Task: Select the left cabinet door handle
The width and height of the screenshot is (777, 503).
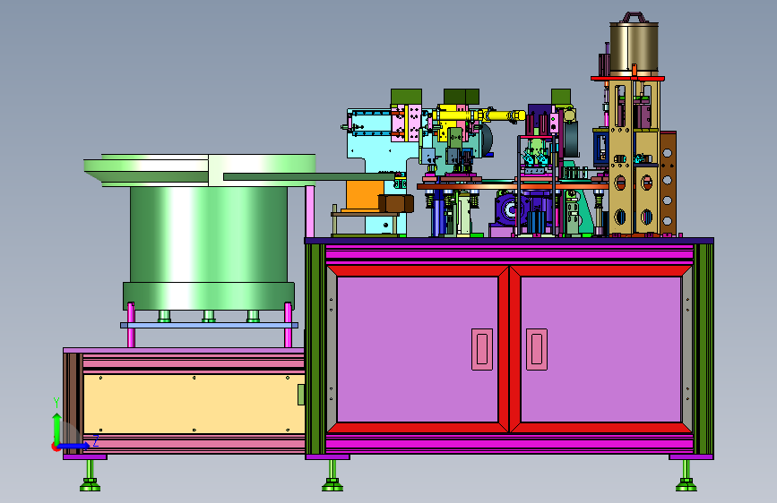Action: point(481,349)
